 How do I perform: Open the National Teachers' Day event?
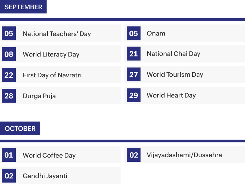(x=57, y=34)
